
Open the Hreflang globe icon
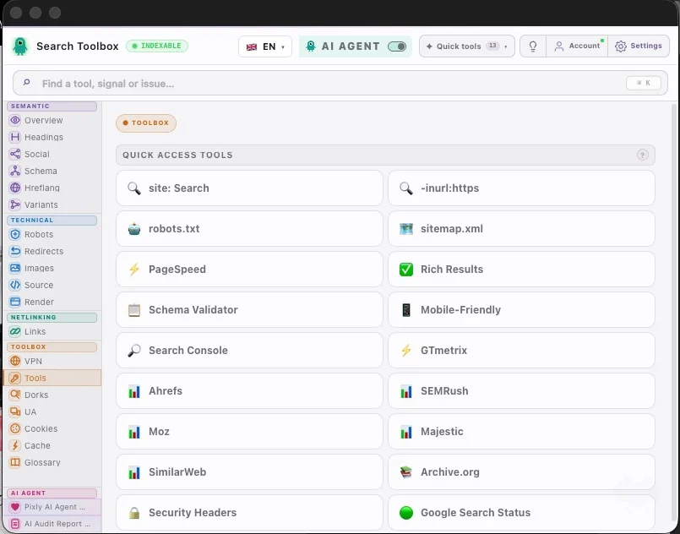(x=15, y=188)
